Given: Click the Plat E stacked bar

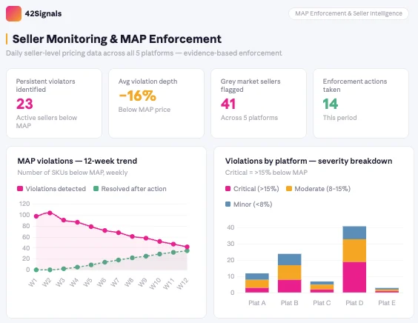Looking at the screenshot, I should (x=387, y=290).
